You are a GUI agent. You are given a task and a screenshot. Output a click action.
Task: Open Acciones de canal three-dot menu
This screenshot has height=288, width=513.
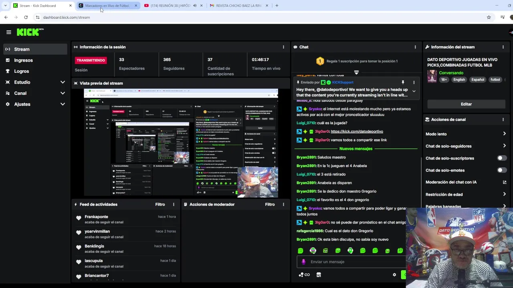(503, 120)
